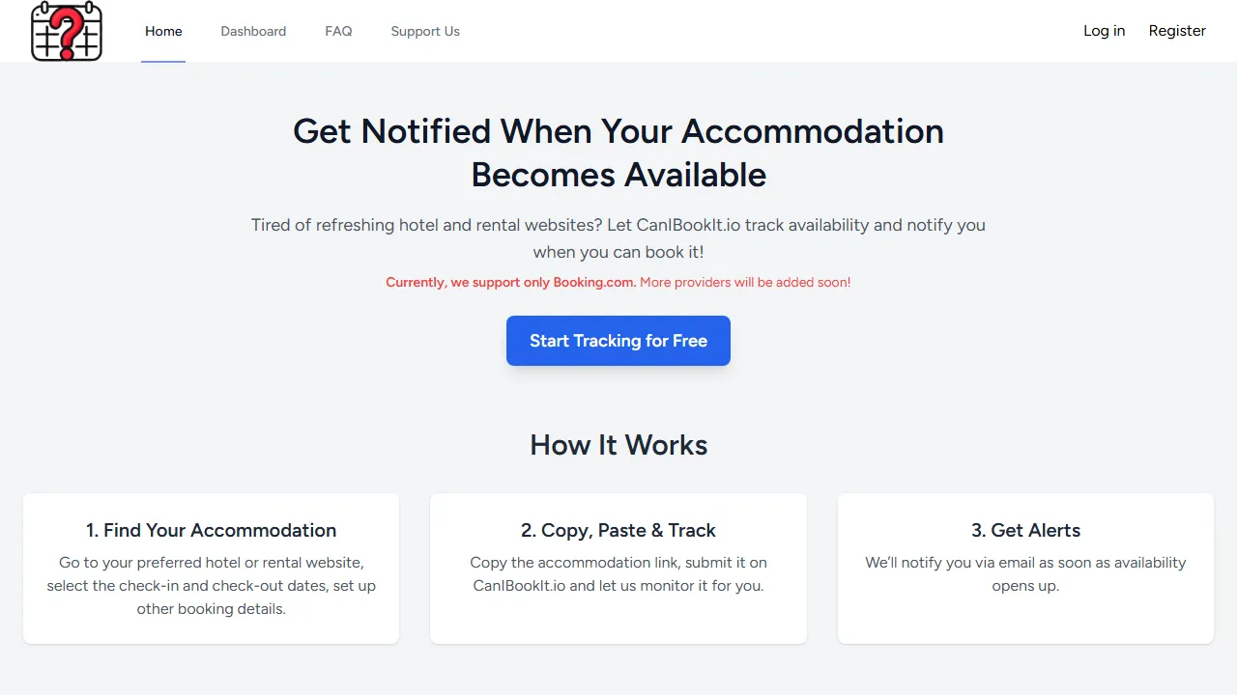
Task: Visit the Support Us page
Action: tap(425, 31)
